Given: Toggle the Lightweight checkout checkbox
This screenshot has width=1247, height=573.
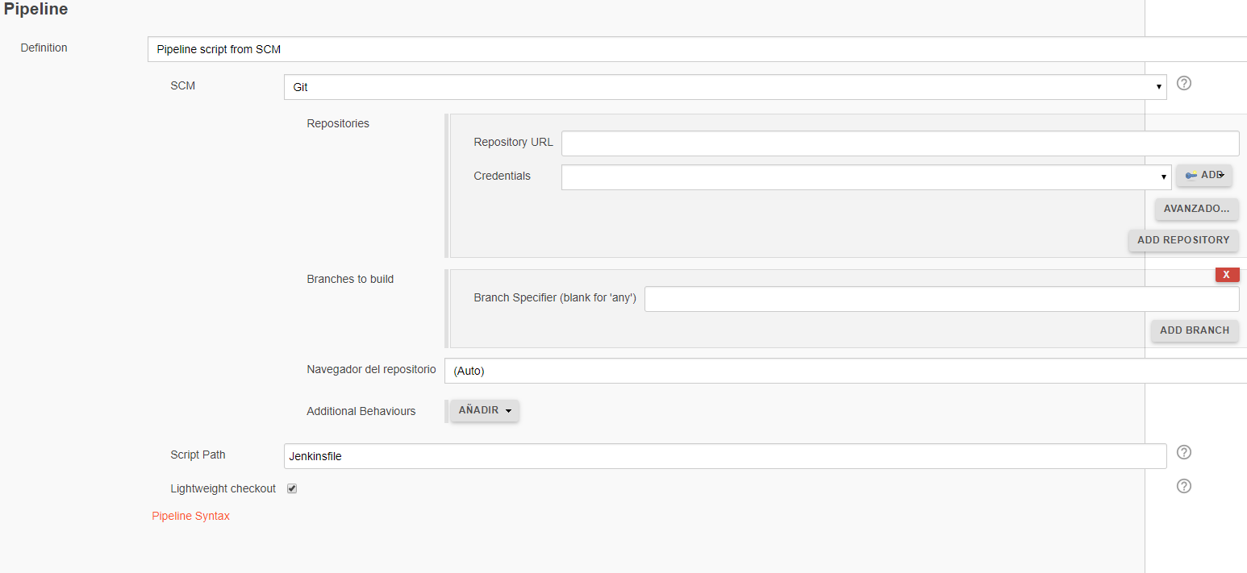Looking at the screenshot, I should click(x=292, y=488).
